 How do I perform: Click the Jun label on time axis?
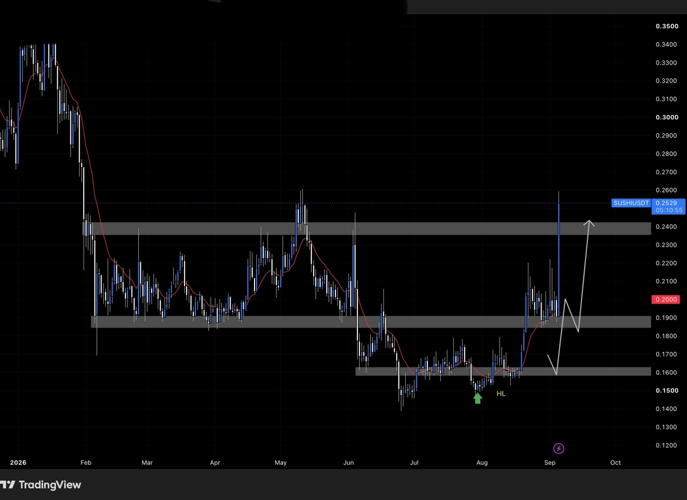pos(349,462)
